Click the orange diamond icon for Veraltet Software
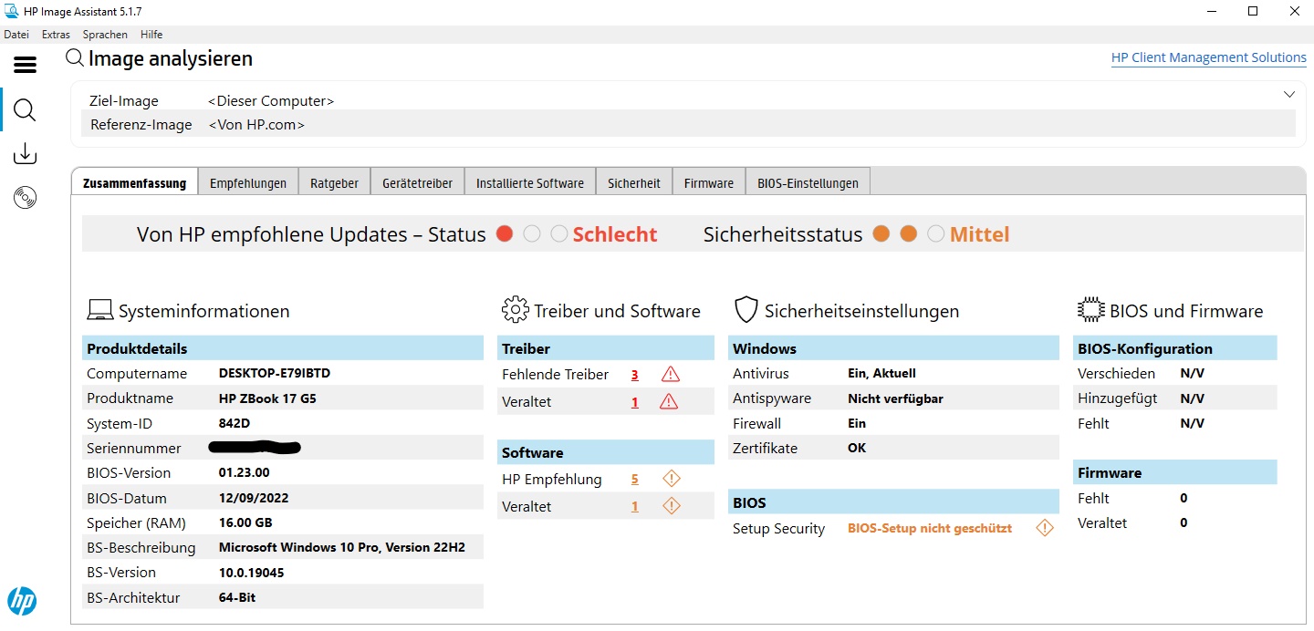This screenshot has height=631, width=1314. [672, 506]
